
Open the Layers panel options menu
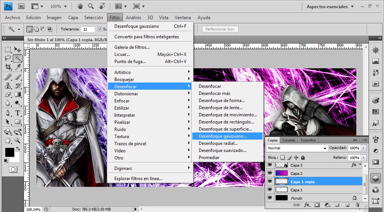click(364, 140)
